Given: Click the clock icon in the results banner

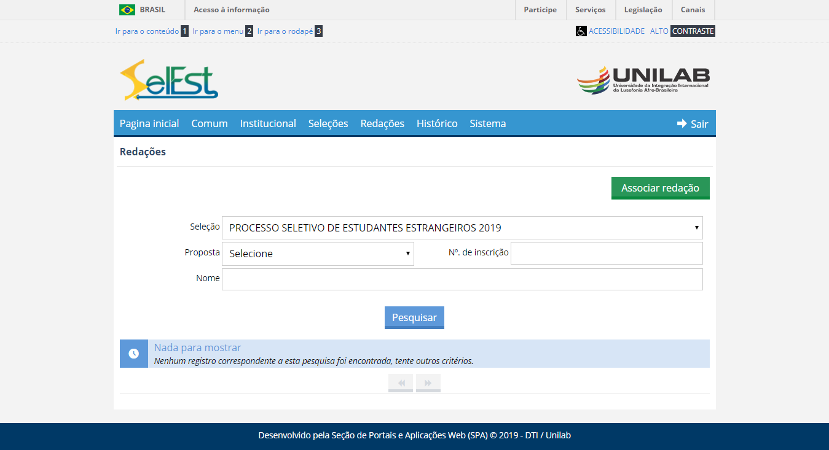Looking at the screenshot, I should click(x=133, y=354).
